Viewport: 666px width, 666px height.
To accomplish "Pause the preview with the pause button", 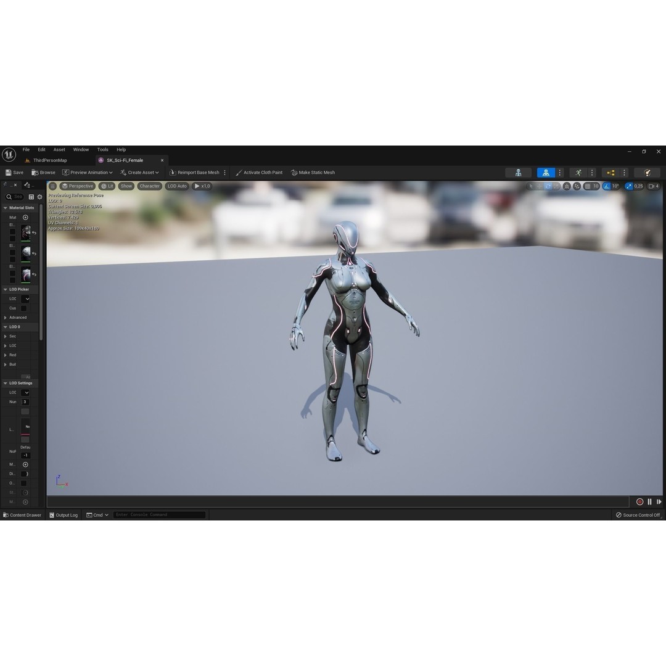I will click(649, 501).
